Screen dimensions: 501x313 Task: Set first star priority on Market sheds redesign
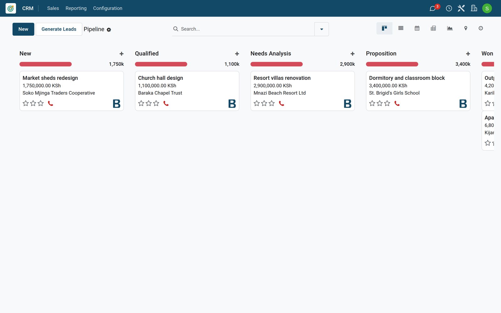pyautogui.click(x=26, y=103)
